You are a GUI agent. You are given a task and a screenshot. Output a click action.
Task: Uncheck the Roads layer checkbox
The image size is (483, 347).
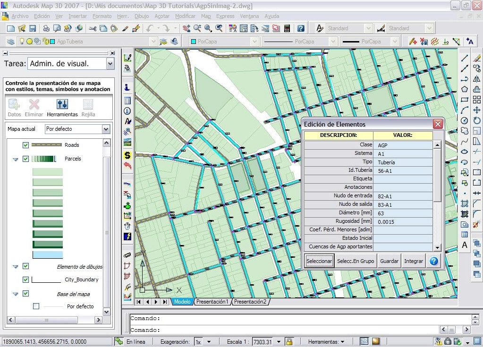click(x=26, y=145)
